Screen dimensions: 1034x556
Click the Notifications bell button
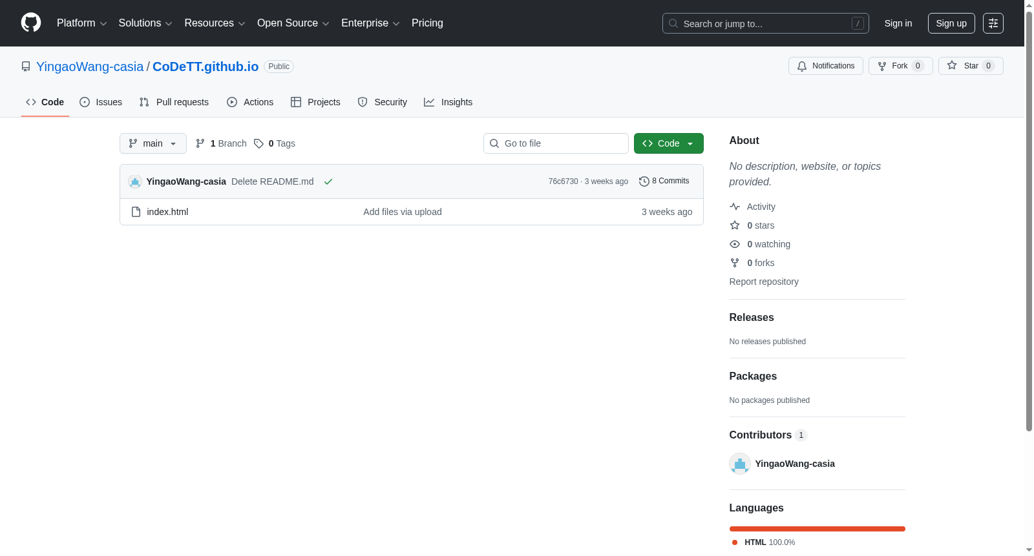pyautogui.click(x=825, y=66)
